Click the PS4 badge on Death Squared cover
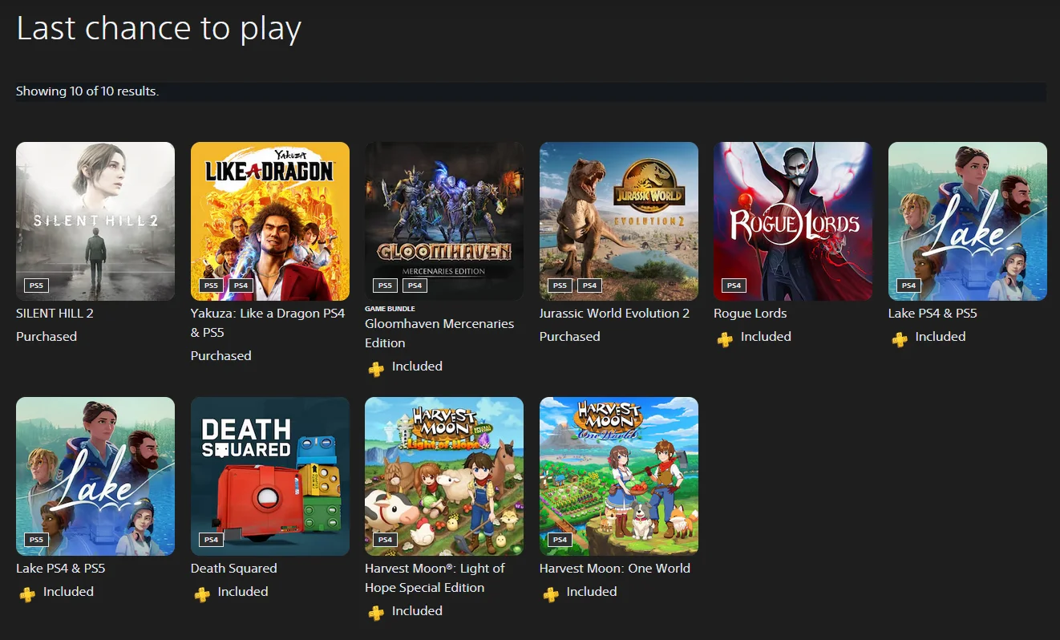Viewport: 1060px width, 640px height. pyautogui.click(x=211, y=540)
